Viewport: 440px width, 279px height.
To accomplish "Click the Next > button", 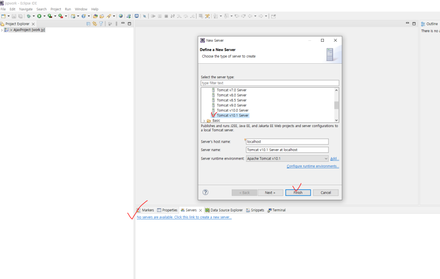I will point(270,193).
